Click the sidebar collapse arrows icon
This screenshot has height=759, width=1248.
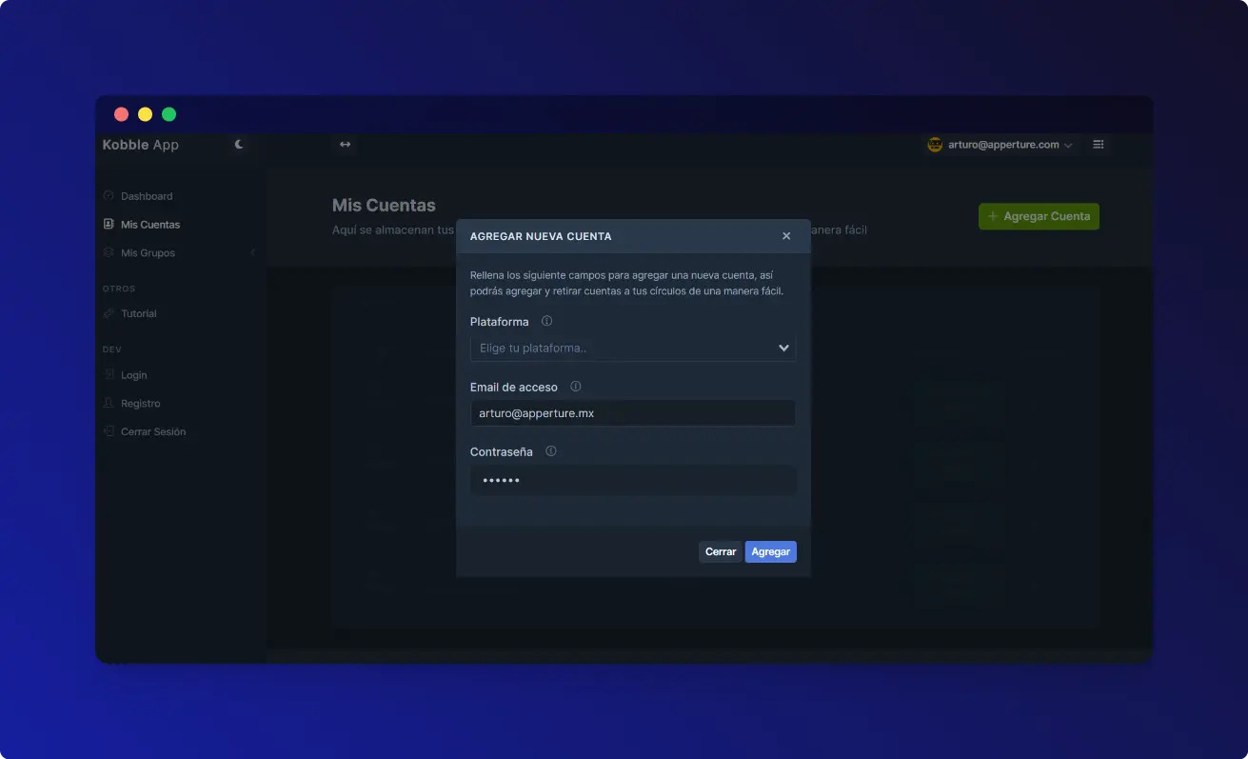(345, 145)
